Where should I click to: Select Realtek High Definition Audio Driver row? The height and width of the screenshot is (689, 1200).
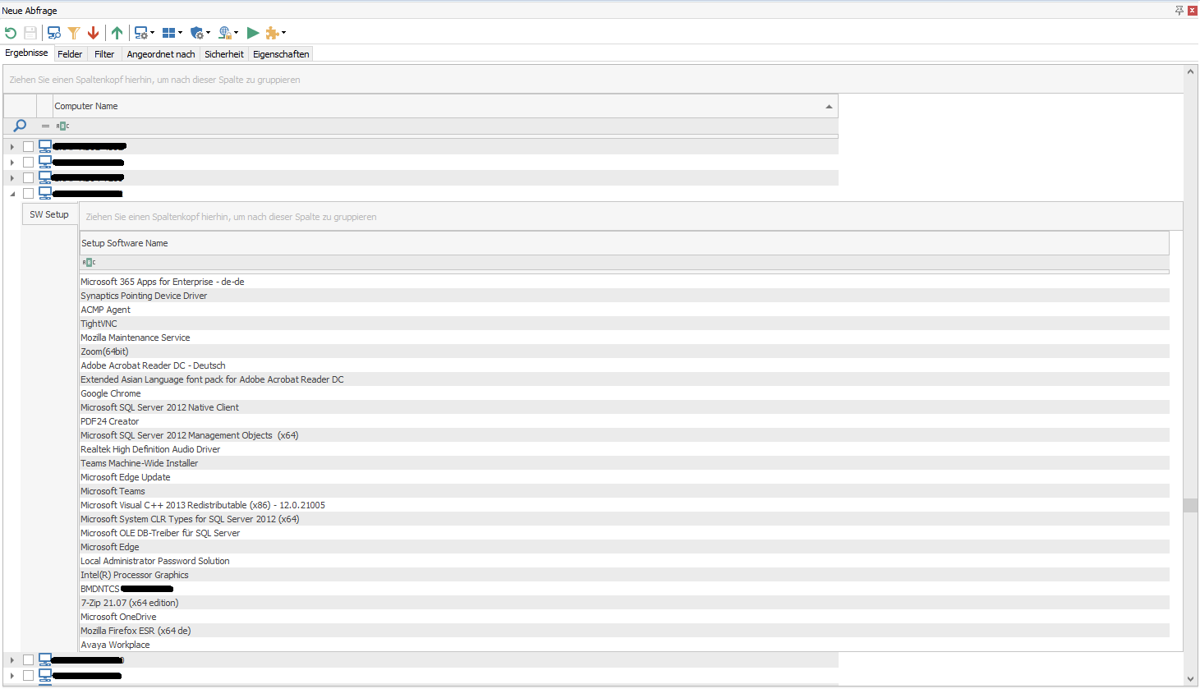click(624, 449)
